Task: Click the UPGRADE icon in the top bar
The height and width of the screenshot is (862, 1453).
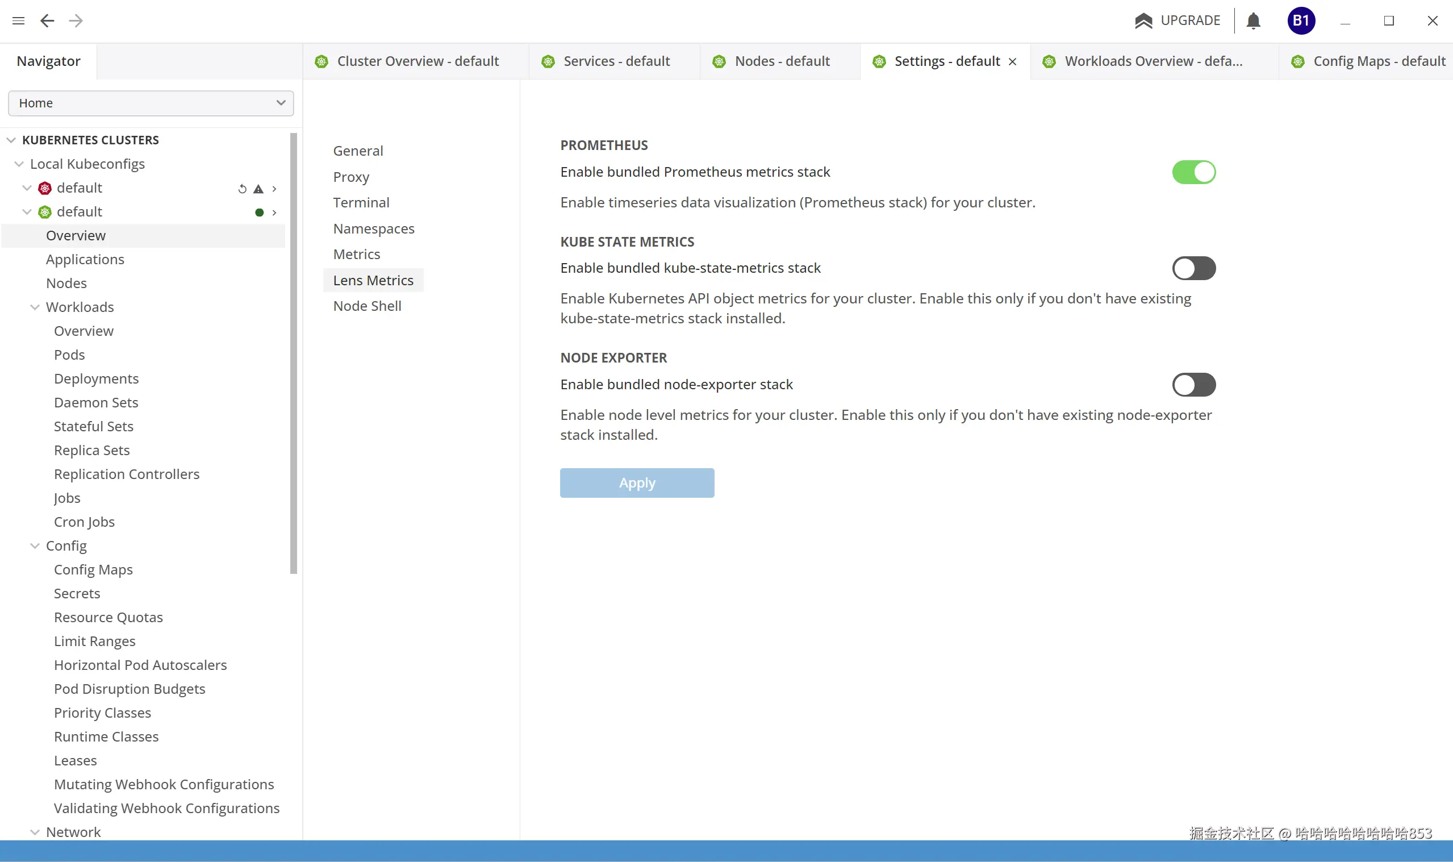Action: click(1143, 21)
